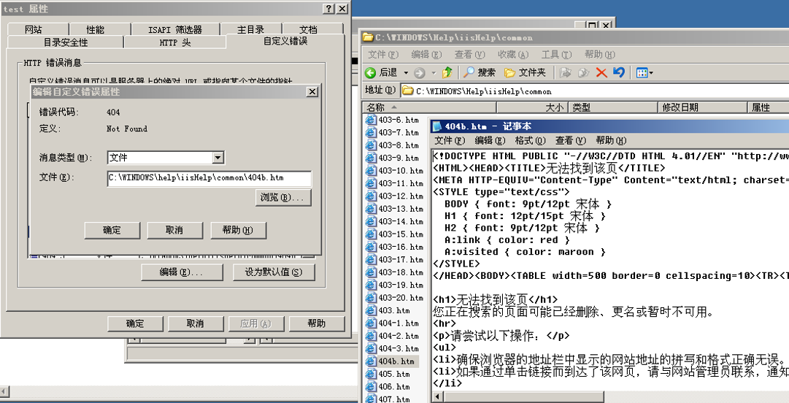789x403 pixels.
Task: Open Explorer's Tools (工具) menu
Action: [x=556, y=54]
